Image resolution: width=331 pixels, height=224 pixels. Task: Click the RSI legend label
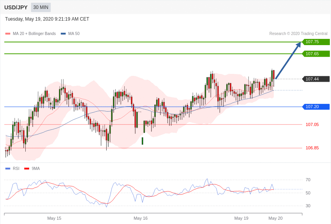pyautogui.click(x=16, y=168)
